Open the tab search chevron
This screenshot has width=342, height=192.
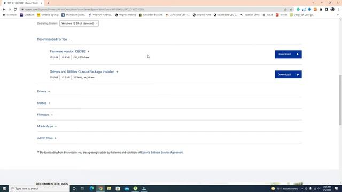313,3
